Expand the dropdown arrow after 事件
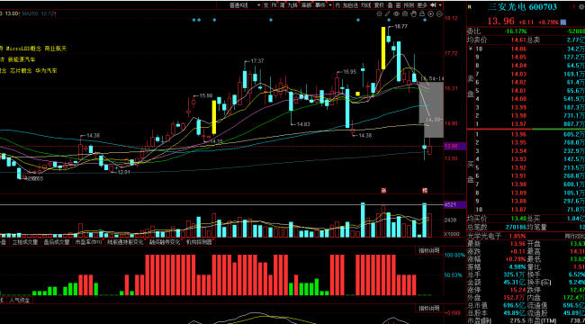 pyautogui.click(x=330, y=5)
